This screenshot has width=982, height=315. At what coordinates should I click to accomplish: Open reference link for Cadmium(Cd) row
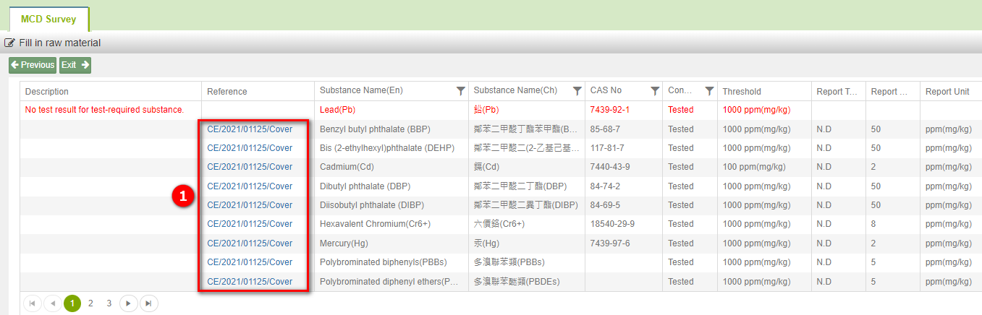point(250,167)
